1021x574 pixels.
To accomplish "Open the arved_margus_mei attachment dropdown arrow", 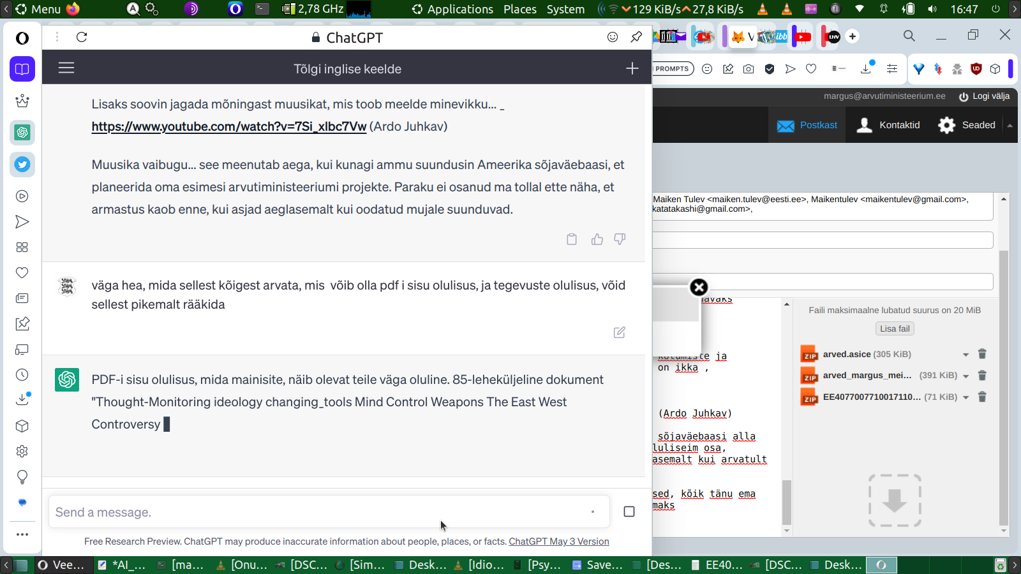I will coord(965,376).
